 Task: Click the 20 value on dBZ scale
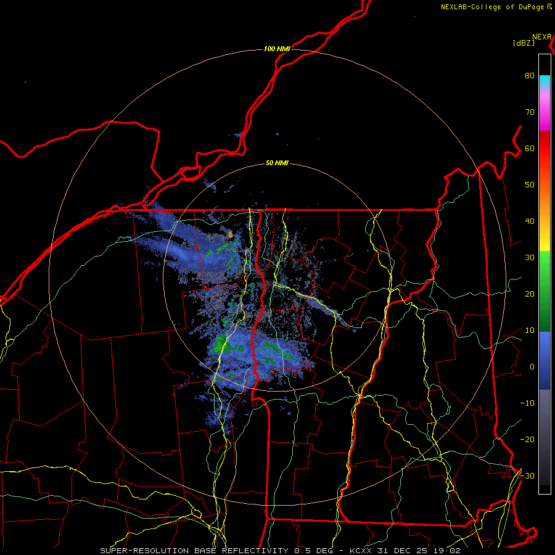pos(530,294)
